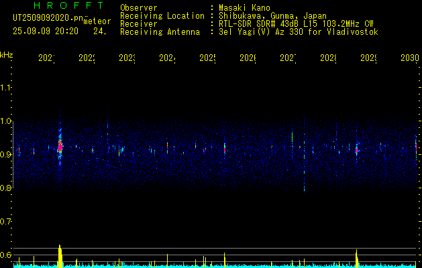422x268 pixels.
Task: Click the Receiving Antenna label
Action: tap(160, 32)
